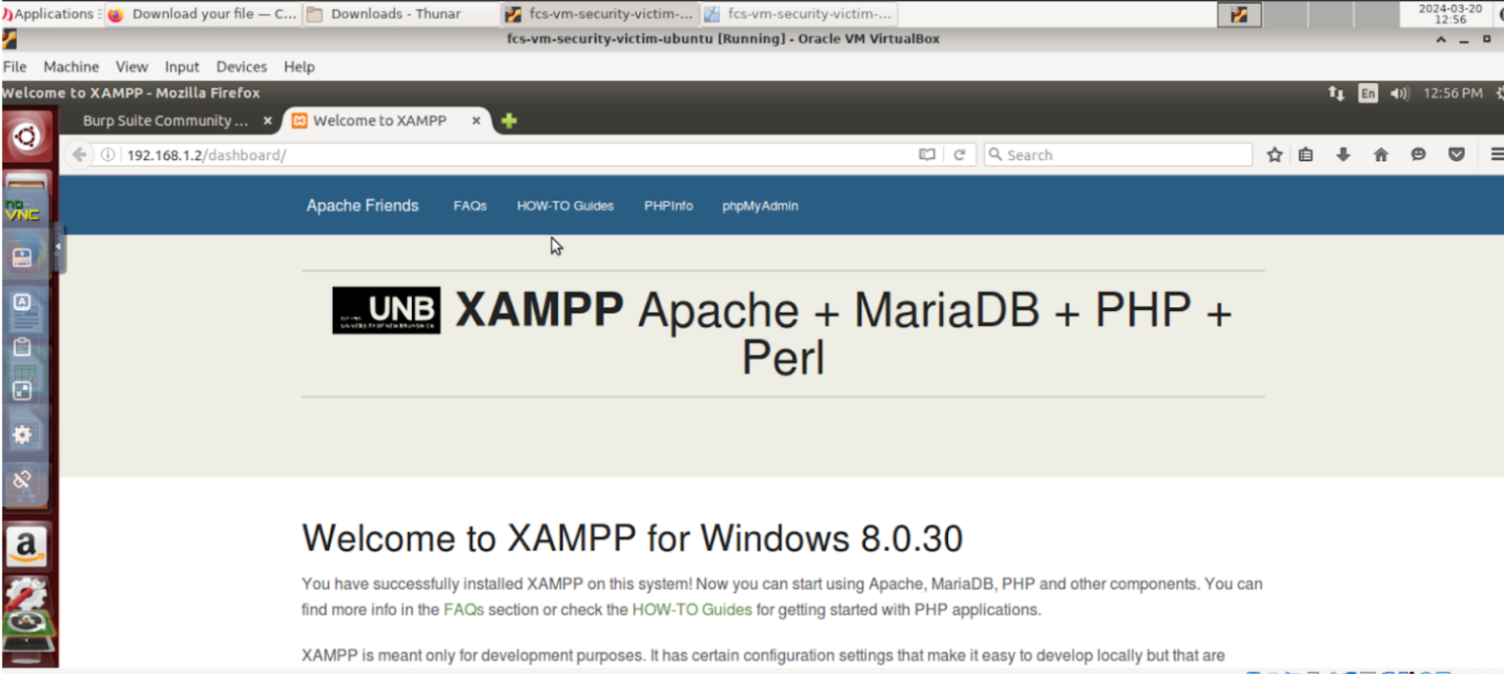Open the Devices menu in VirtualBox

[x=241, y=67]
